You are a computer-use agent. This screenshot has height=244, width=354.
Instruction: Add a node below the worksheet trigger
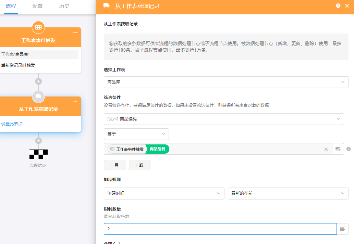click(38, 81)
